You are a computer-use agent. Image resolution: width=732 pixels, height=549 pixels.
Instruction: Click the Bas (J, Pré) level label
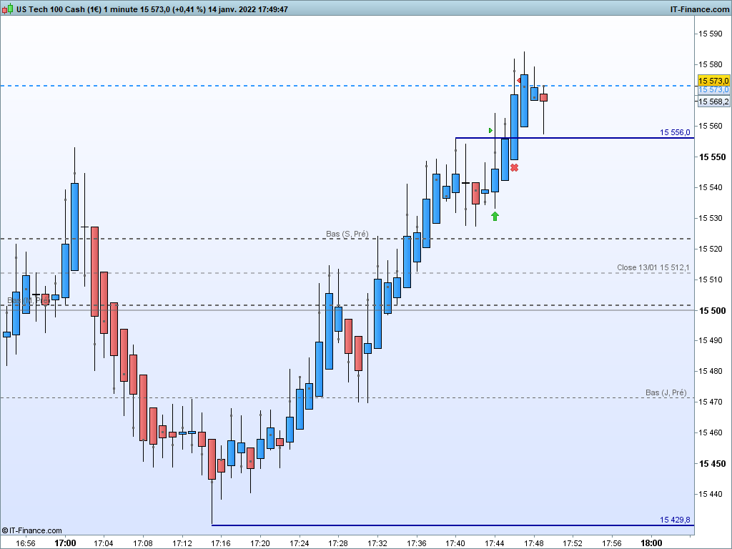pos(666,392)
